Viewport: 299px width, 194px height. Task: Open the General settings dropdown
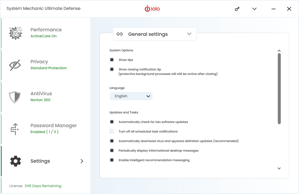(x=189, y=34)
